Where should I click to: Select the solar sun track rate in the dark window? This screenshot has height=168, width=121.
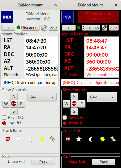[103, 139]
